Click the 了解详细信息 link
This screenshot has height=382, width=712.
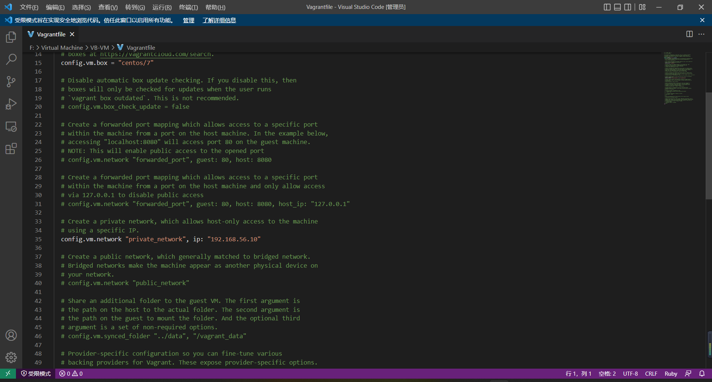tap(219, 20)
